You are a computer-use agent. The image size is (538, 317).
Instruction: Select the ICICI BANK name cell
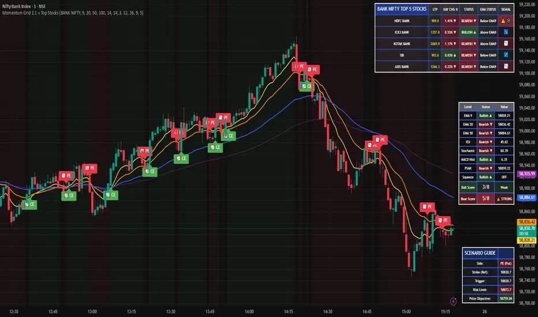[402, 32]
